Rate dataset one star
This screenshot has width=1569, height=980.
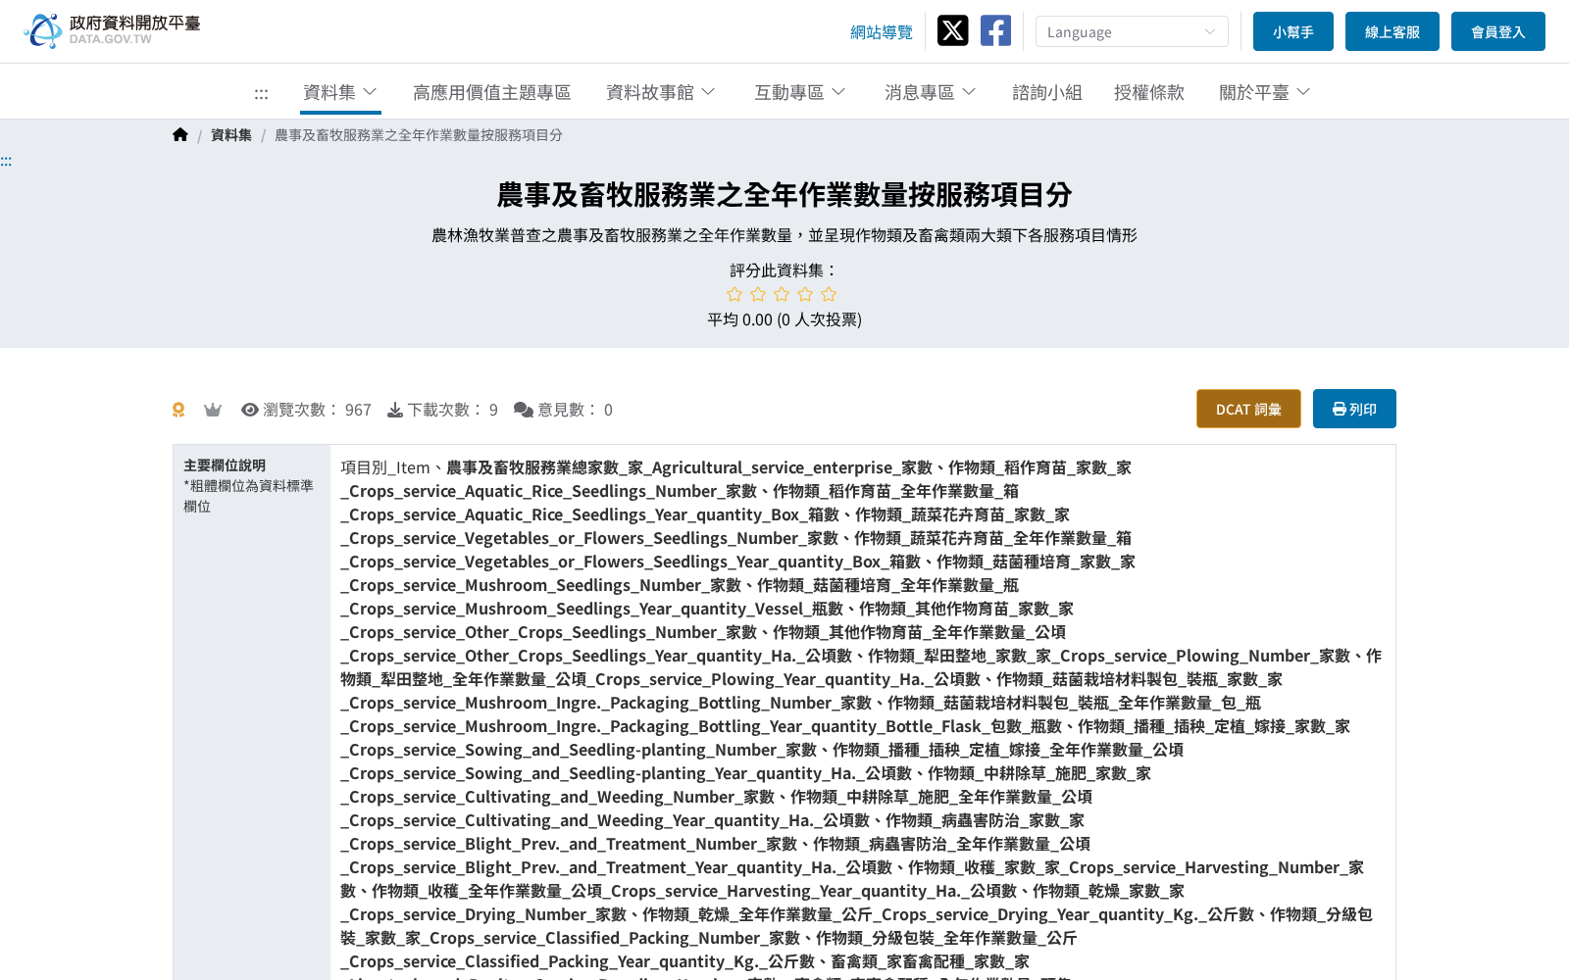pyautogui.click(x=734, y=294)
